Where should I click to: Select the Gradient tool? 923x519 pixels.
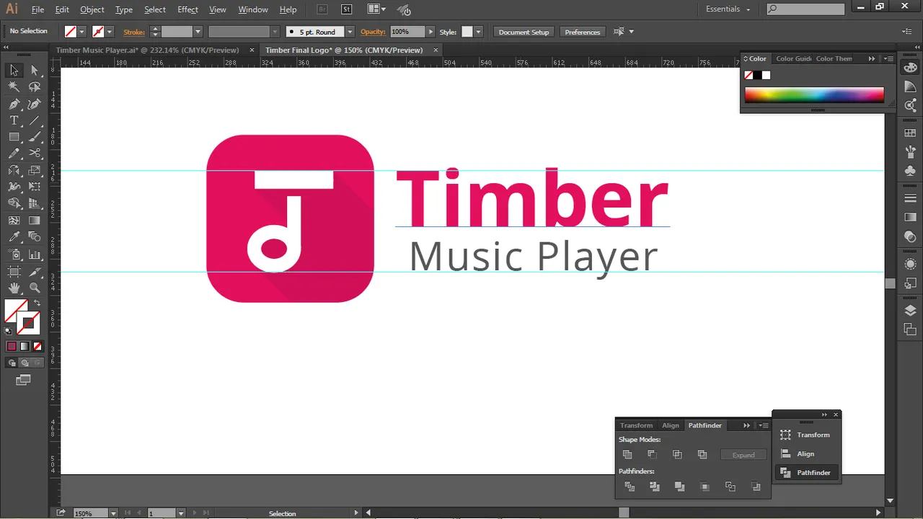click(x=35, y=221)
